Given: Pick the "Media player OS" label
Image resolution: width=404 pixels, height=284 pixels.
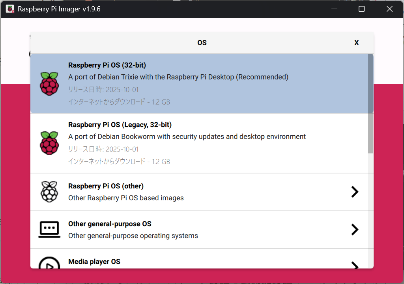Looking at the screenshot, I should (x=94, y=262).
